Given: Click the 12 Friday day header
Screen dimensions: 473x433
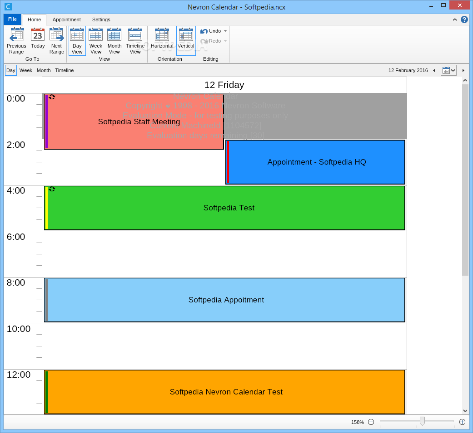Looking at the screenshot, I should tap(224, 85).
